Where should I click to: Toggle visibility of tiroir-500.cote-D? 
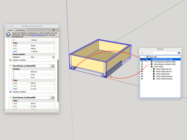coord(142,69)
